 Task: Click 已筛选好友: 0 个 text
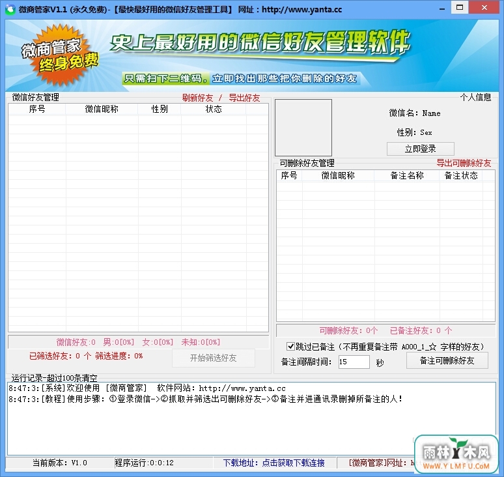point(60,356)
